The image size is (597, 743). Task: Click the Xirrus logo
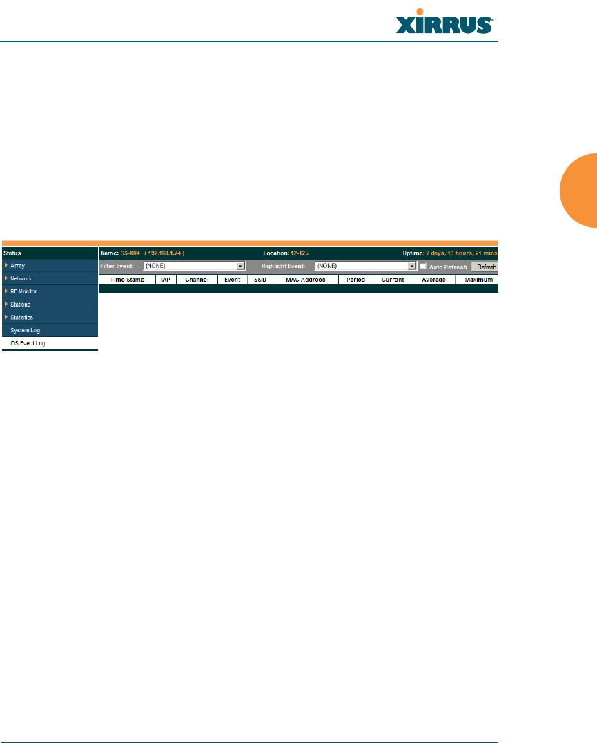[x=445, y=22]
